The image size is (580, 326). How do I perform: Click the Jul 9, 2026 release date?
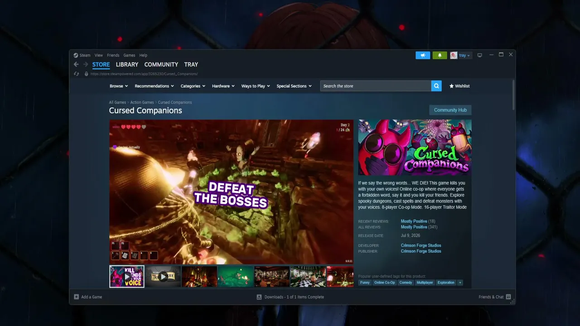[x=411, y=235]
